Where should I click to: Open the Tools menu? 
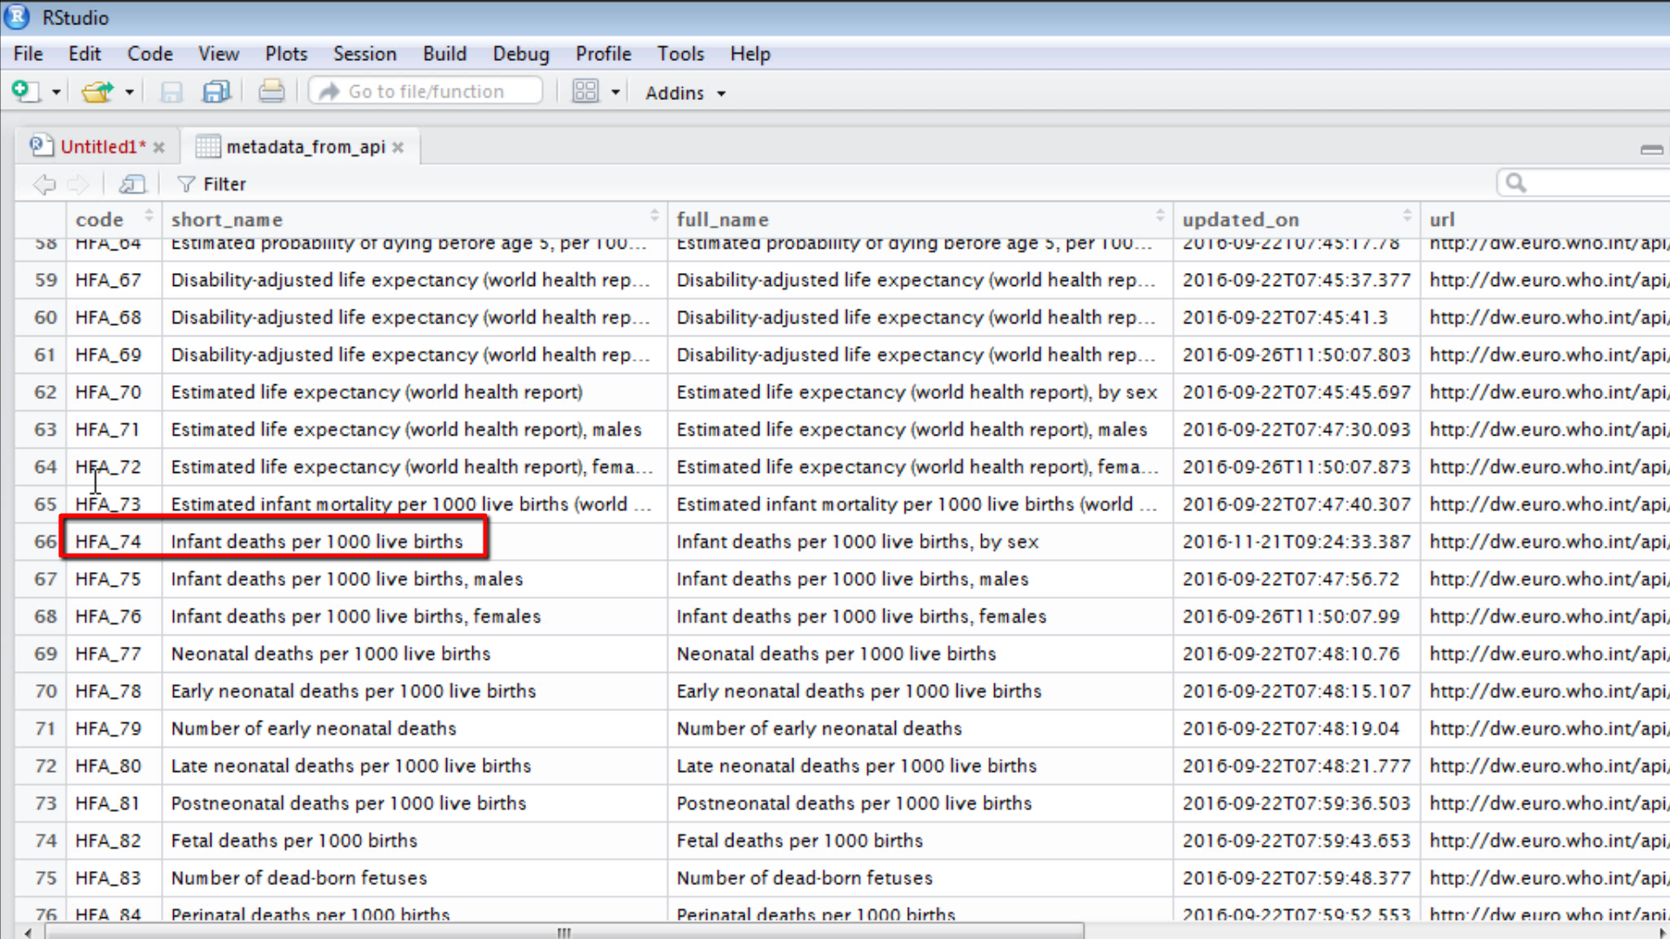coord(680,54)
